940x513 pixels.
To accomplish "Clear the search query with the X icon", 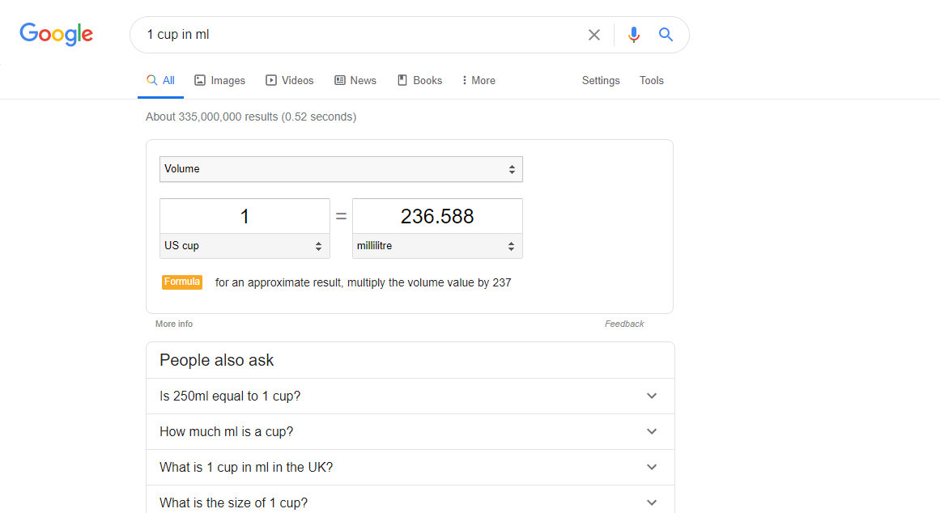I will click(x=594, y=35).
